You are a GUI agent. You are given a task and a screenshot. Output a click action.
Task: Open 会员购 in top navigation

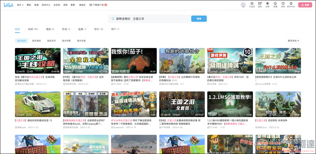pyautogui.click(x=57, y=5)
